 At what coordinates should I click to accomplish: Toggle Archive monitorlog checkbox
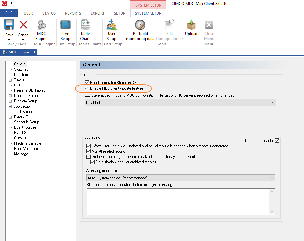(x=88, y=157)
